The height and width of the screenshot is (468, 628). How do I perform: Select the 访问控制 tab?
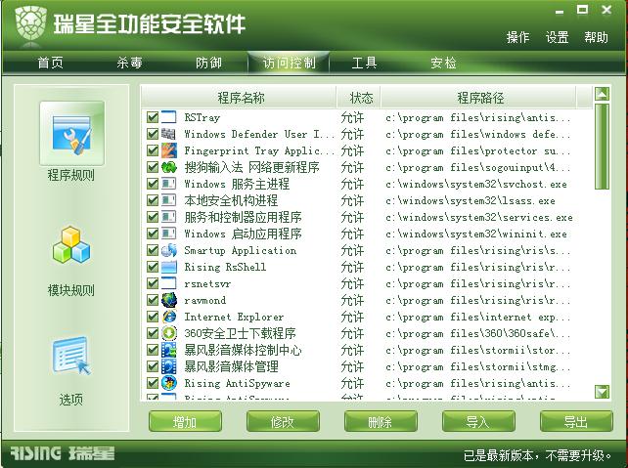tap(289, 63)
